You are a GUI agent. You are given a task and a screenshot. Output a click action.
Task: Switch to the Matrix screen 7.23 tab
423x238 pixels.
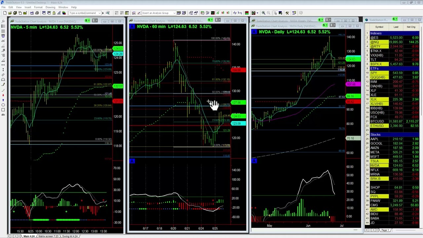[48, 236]
